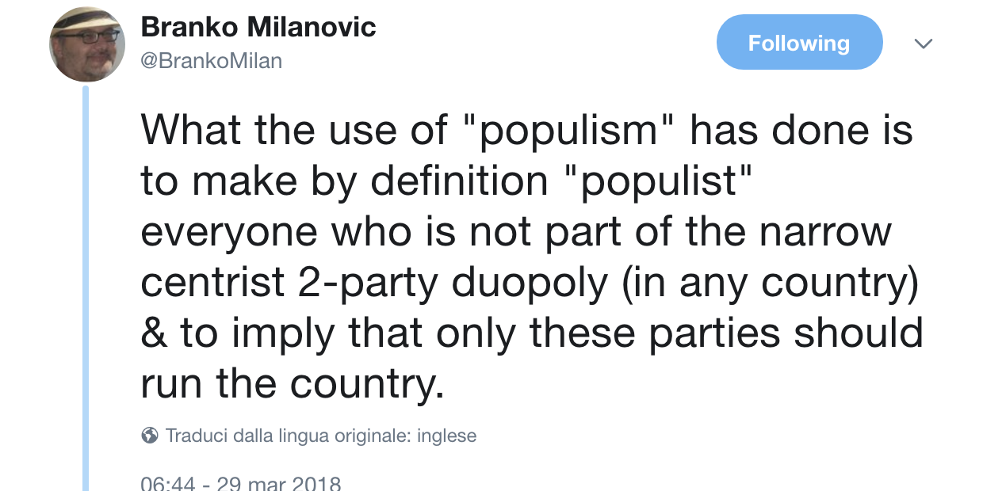Click the word "inglese" in the translation line

point(446,436)
